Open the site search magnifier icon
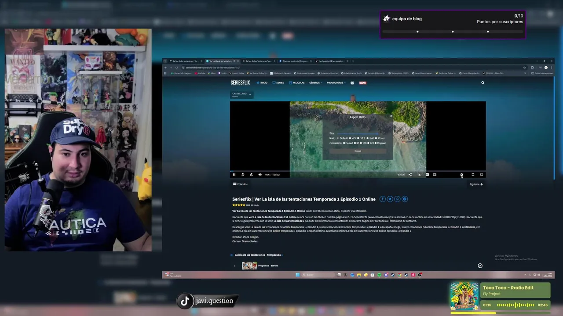563x316 pixels. (x=483, y=83)
